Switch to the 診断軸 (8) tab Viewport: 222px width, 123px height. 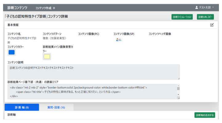click(22, 107)
